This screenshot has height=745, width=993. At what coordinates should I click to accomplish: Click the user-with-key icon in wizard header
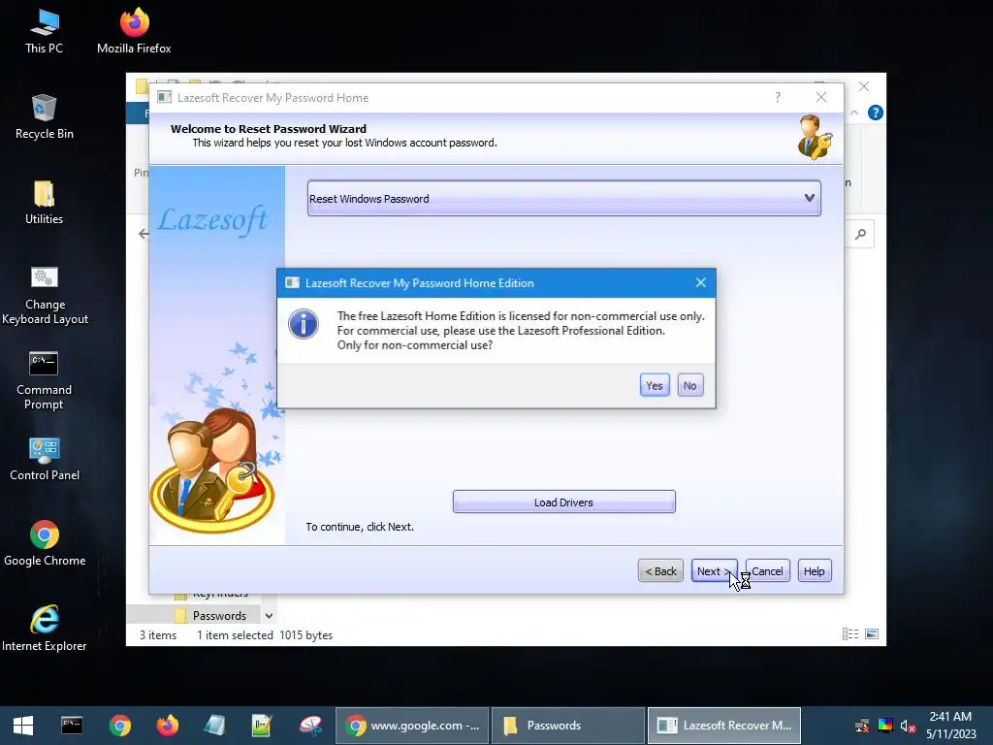click(x=814, y=137)
